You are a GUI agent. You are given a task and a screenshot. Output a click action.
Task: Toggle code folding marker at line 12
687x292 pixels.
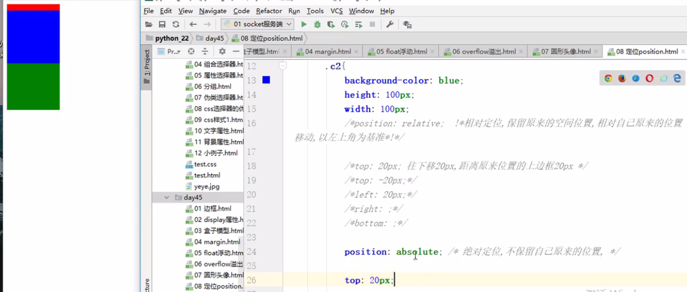pos(283,66)
